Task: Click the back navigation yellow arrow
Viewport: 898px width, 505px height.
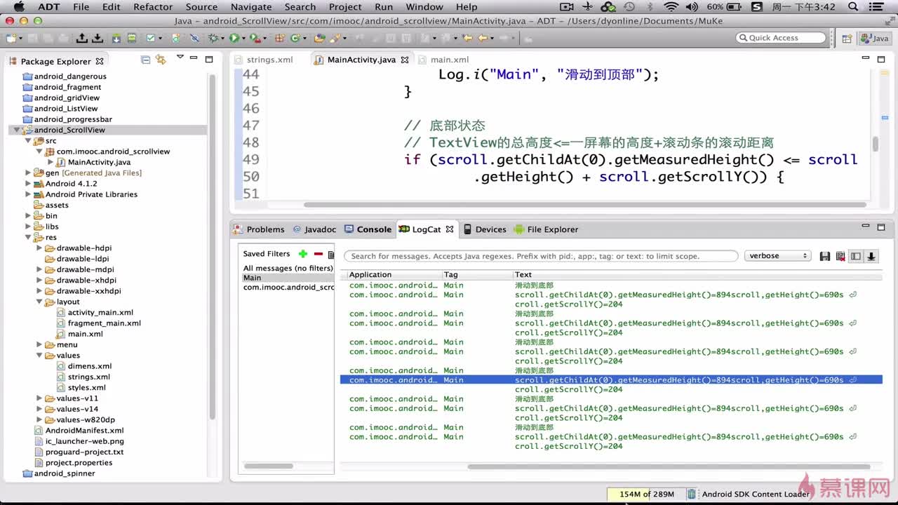Action: pos(483,38)
